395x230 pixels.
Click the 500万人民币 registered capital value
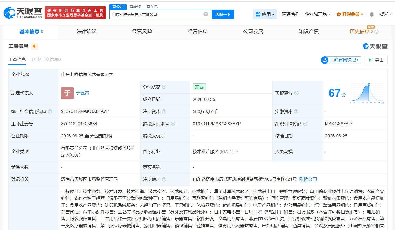(205, 112)
